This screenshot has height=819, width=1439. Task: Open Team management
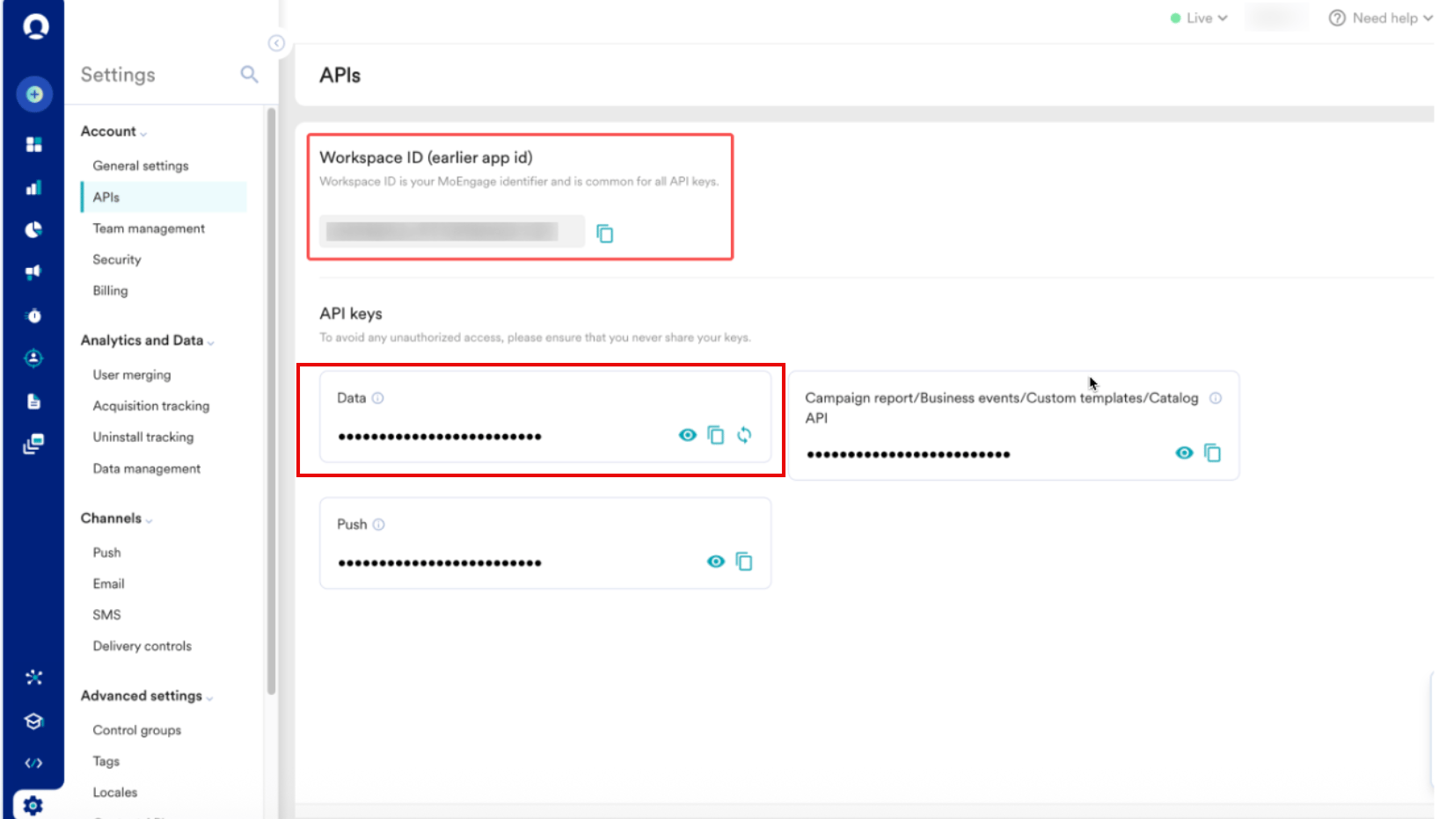click(149, 228)
